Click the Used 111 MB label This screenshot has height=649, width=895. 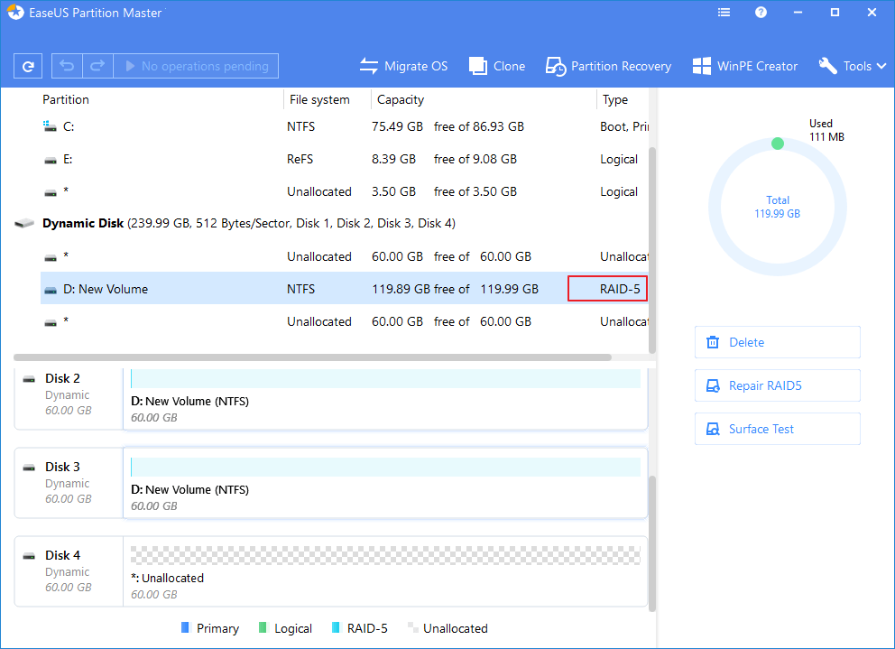(826, 130)
